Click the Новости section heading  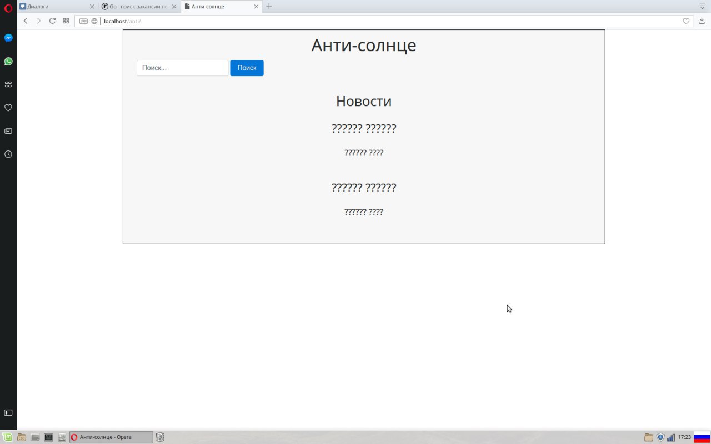[x=364, y=101]
